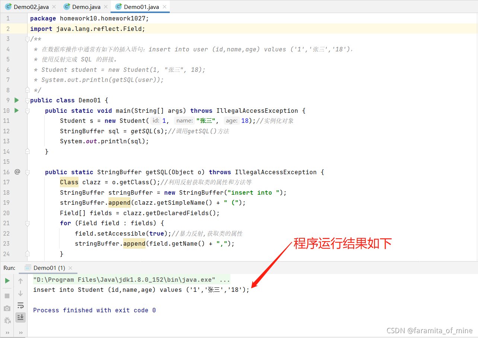The width and height of the screenshot is (478, 338).
Task: Click the camera Dump Threads icon
Action: (x=7, y=308)
